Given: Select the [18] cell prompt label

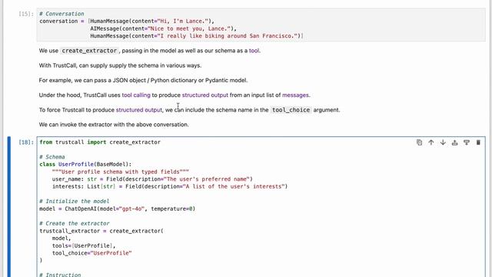Looking at the screenshot, I should pos(25,142).
